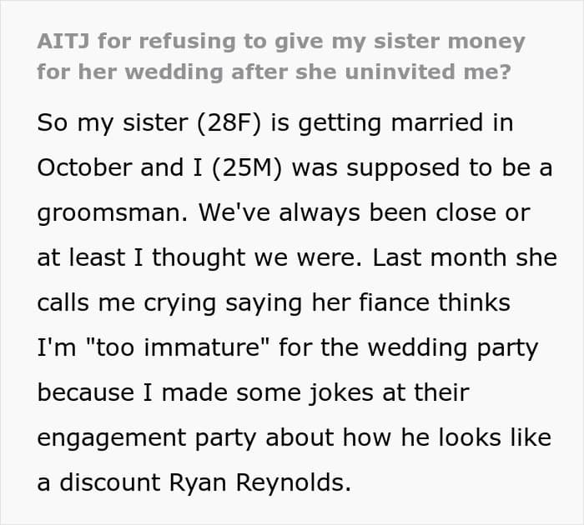Viewport: 584px width, 525px height.
Task: Click the quoted phrase "too immature"
Action: (x=176, y=347)
